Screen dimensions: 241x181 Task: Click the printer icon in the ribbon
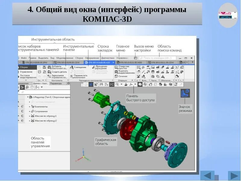(39, 72)
